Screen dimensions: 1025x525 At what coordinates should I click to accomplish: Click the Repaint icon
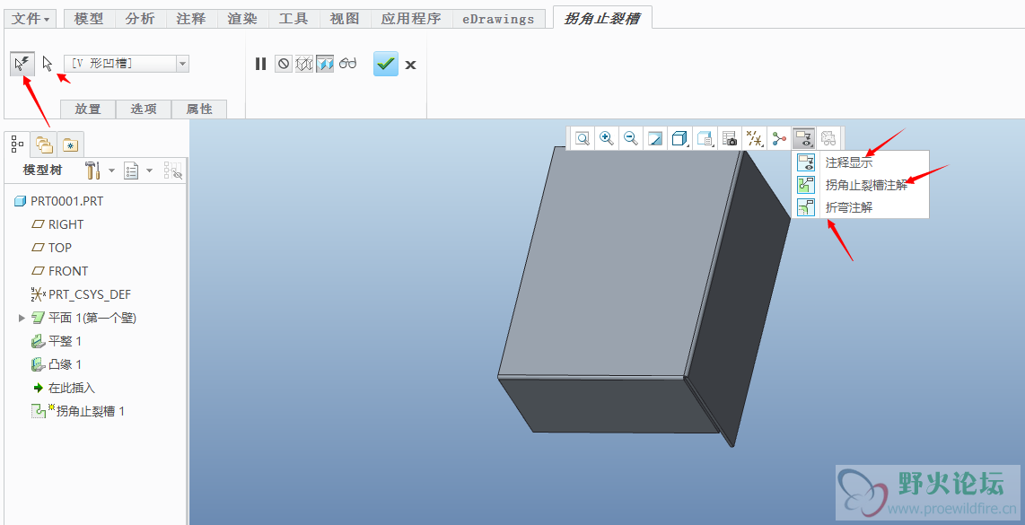coord(655,138)
